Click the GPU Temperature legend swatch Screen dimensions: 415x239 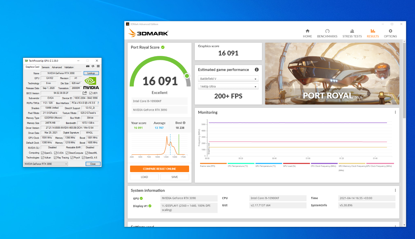(x=269, y=163)
